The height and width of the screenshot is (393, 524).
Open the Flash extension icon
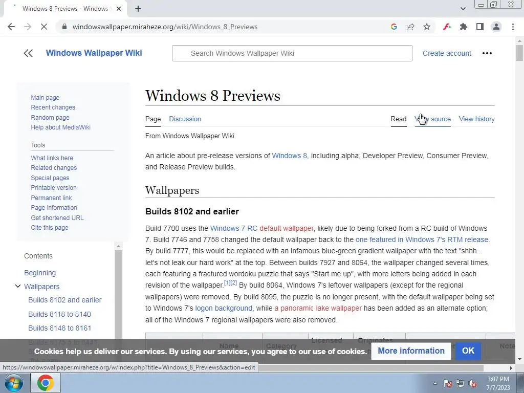[x=447, y=27]
